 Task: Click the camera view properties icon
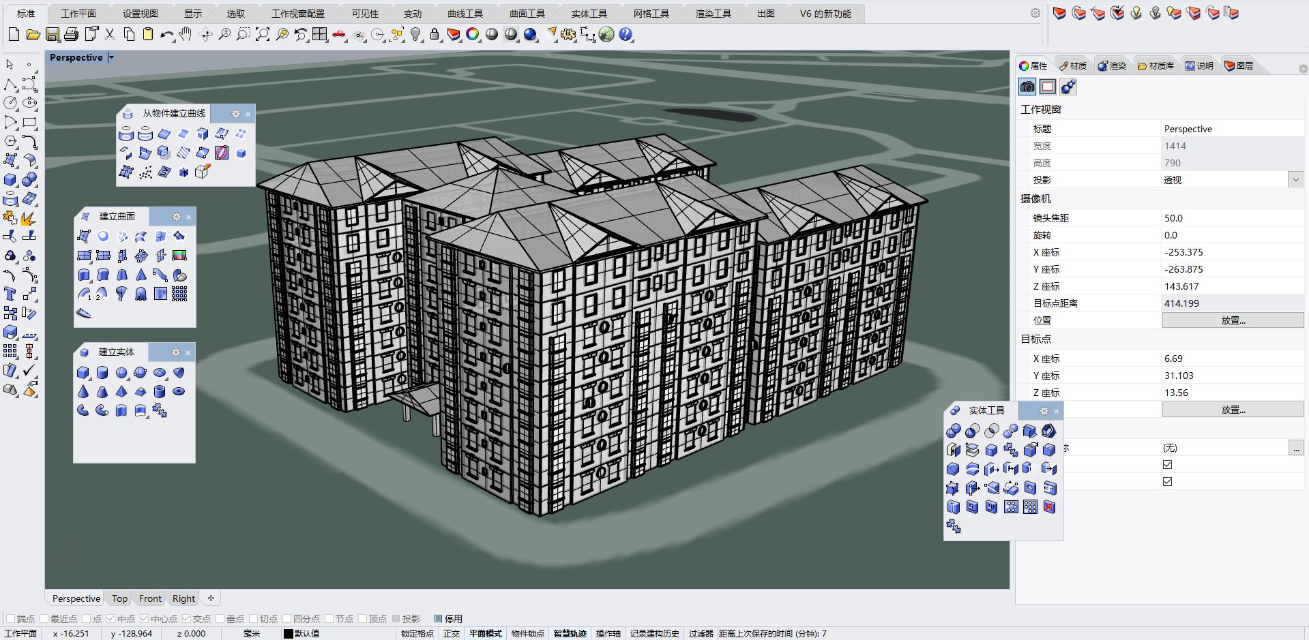pos(1027,87)
